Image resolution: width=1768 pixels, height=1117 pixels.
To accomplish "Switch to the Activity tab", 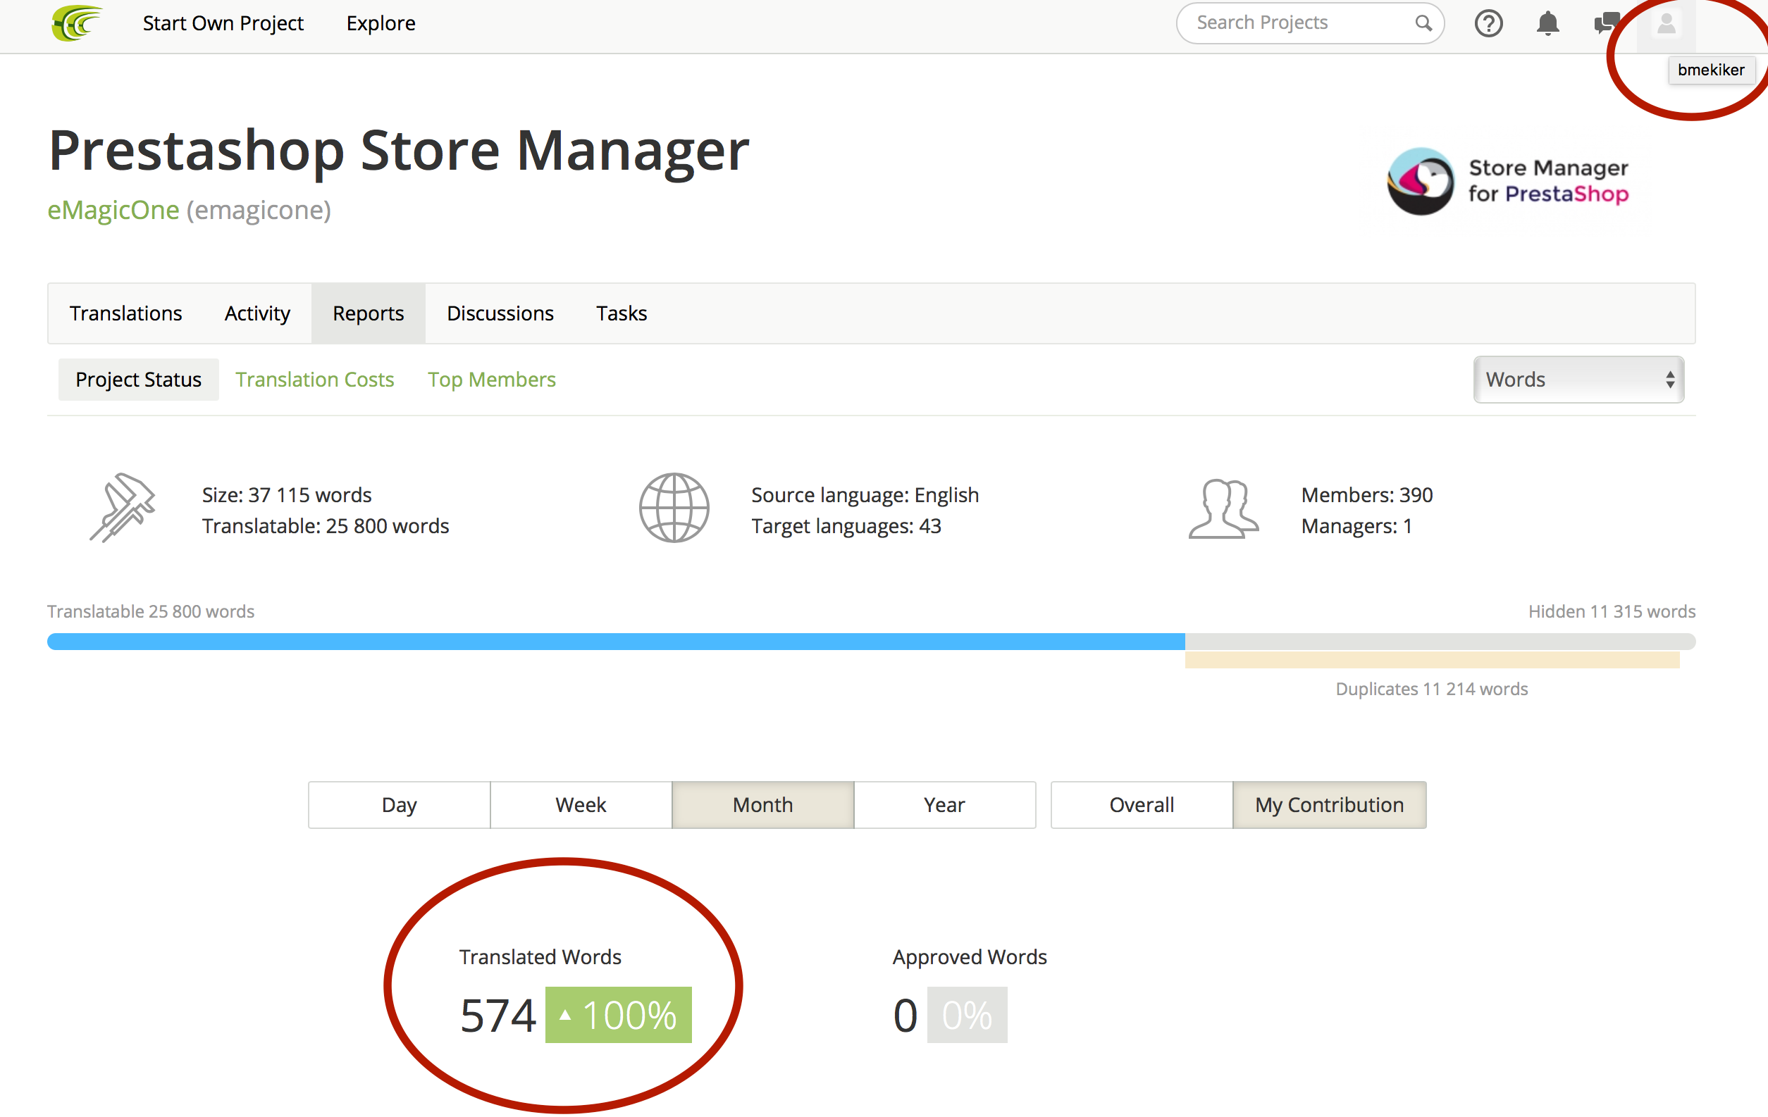I will [257, 313].
